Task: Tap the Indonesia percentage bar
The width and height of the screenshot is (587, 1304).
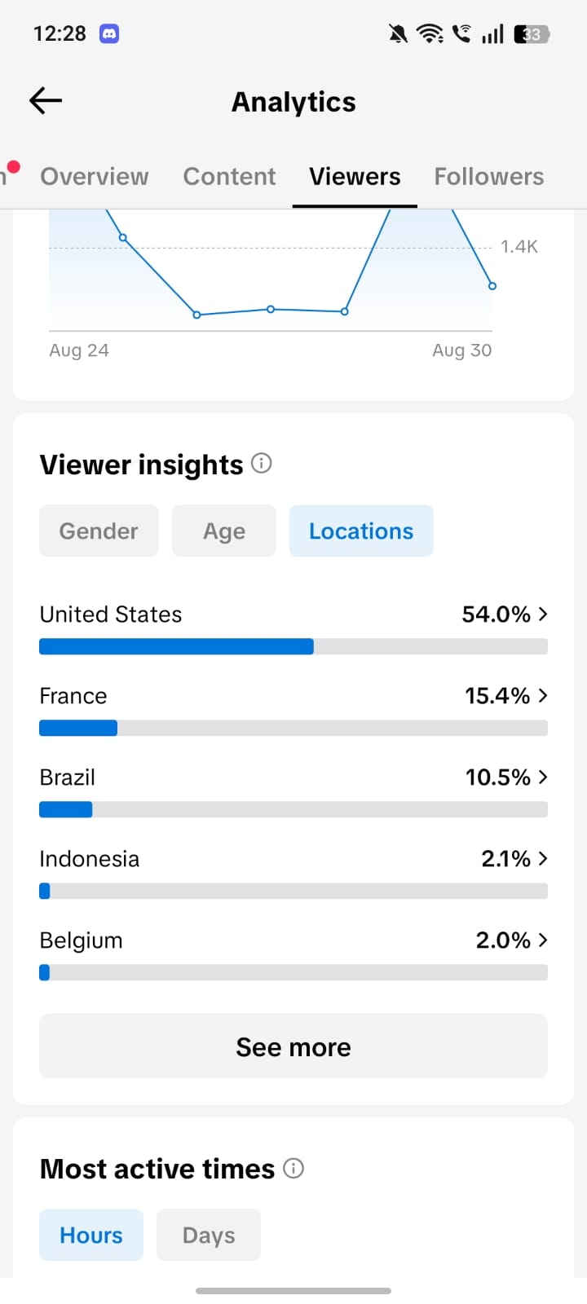Action: tap(293, 891)
